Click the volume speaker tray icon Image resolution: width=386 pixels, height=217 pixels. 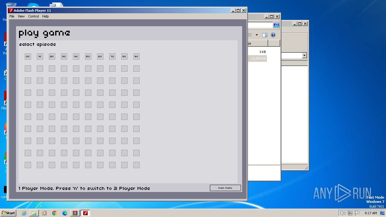coord(343,213)
